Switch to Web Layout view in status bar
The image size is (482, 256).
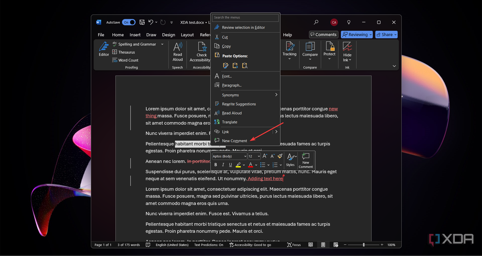[336, 245]
